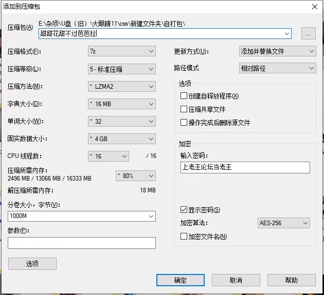Open the archive name dropdown history
324x295 pixels.
(x=286, y=33)
